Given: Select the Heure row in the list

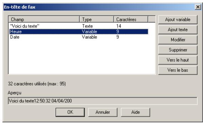Looking at the screenshot, I should (x=79, y=32).
